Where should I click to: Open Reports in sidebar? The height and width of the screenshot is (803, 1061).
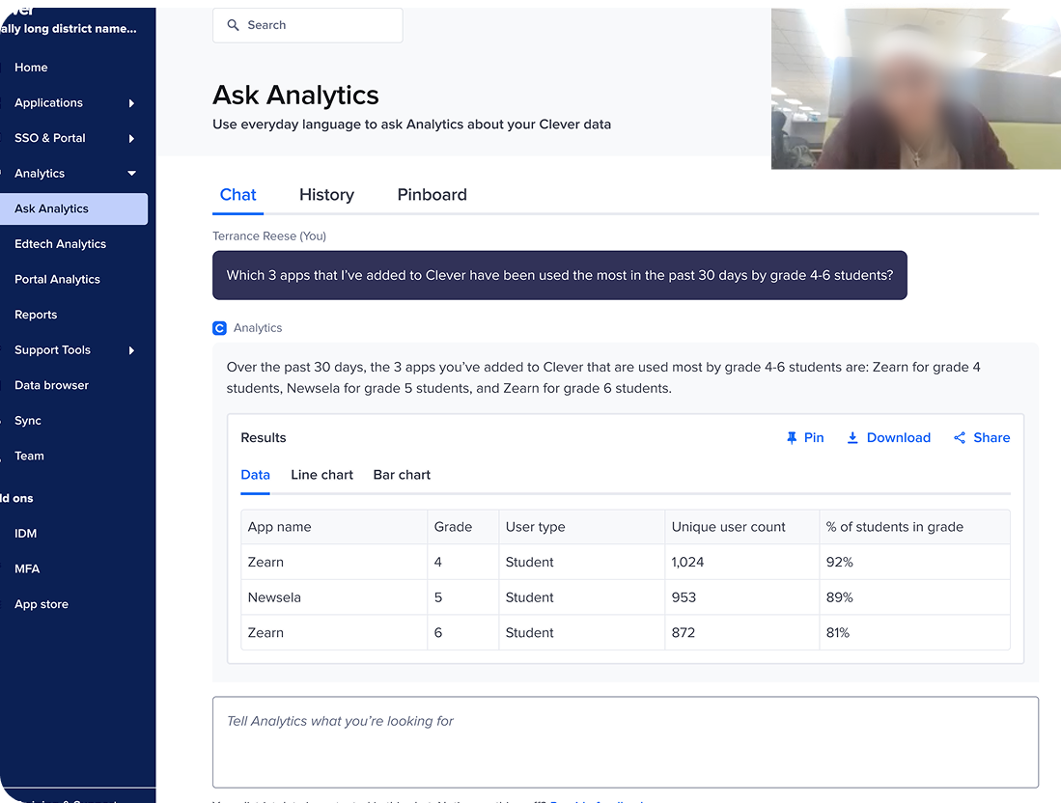tap(36, 315)
